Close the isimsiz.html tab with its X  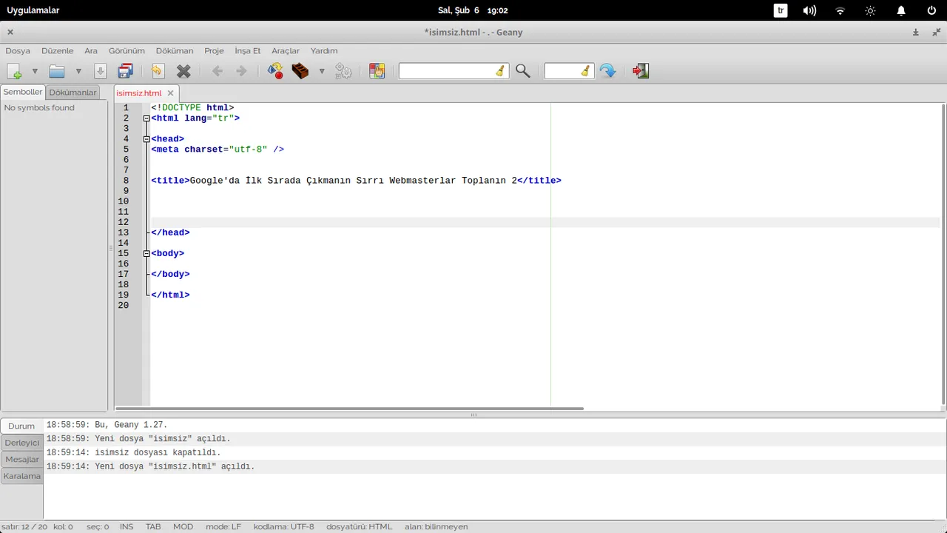pos(170,93)
